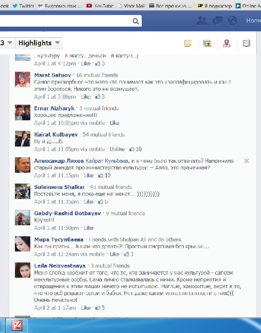Unlike Kairat Kulbayev's comment
This screenshot has height=333, width=261.
[117, 149]
